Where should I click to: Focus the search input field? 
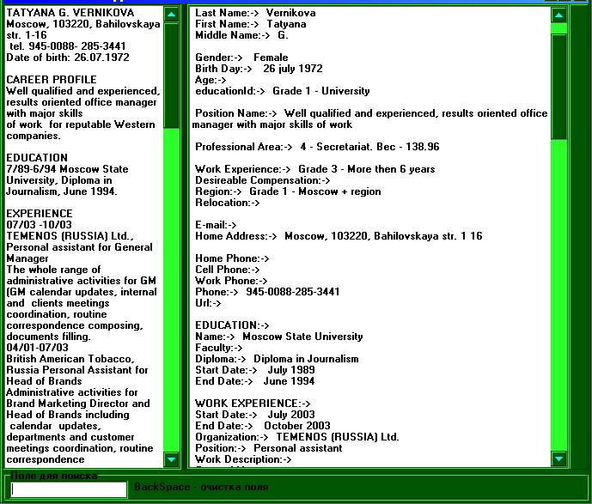[x=69, y=489]
